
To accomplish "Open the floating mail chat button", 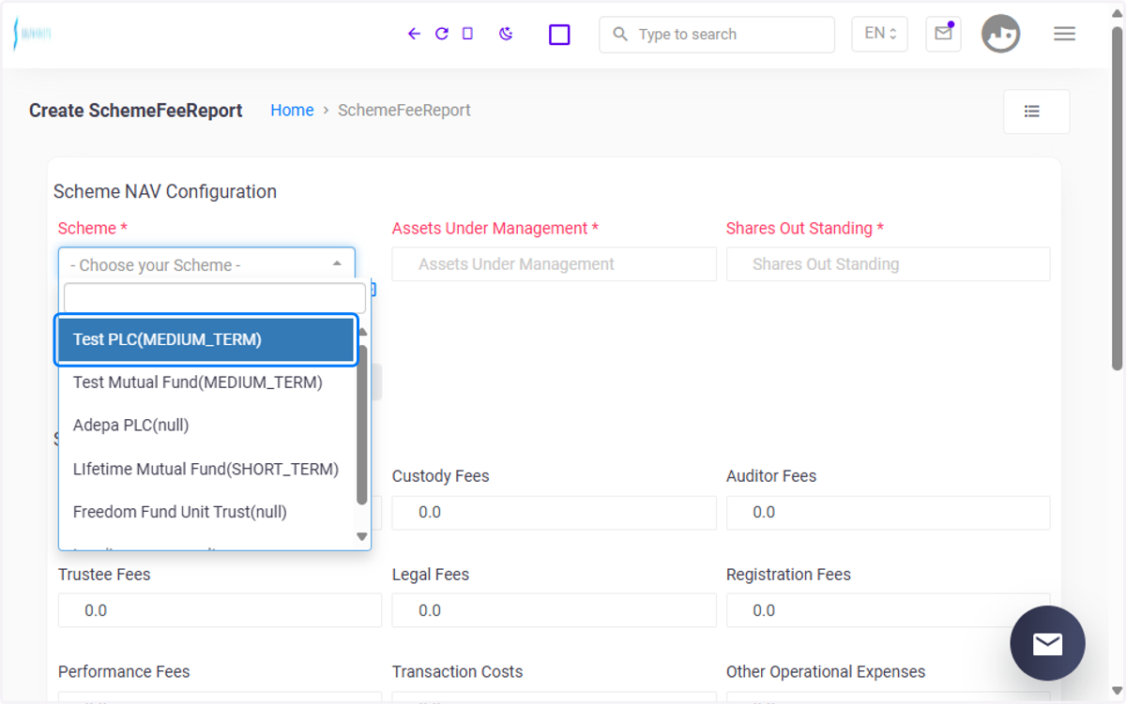I will point(1047,643).
